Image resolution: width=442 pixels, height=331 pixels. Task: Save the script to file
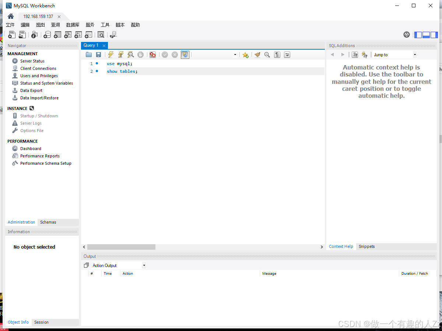[x=98, y=55]
